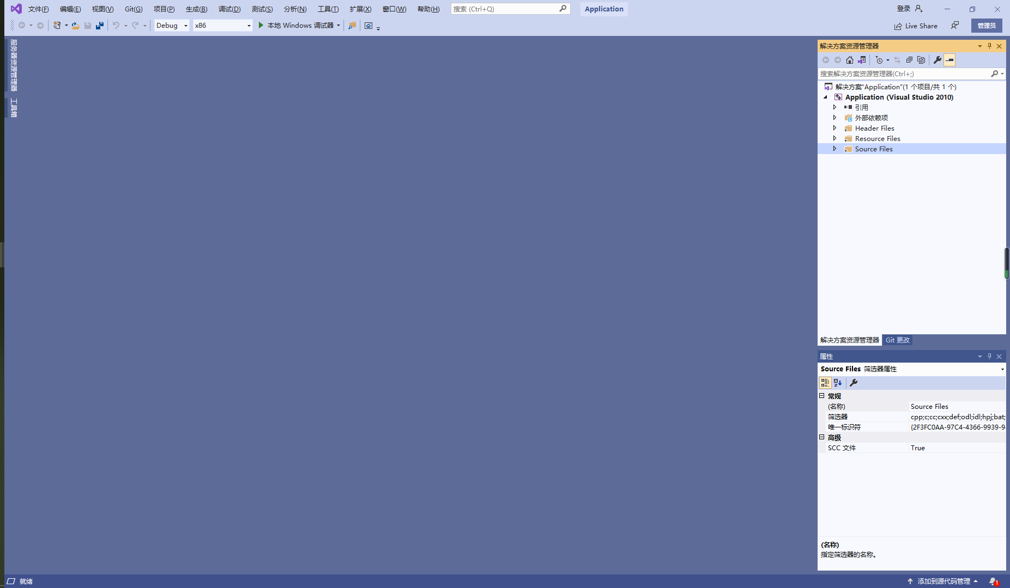
Task: Pin the Solution Explorer panel
Action: pos(990,46)
